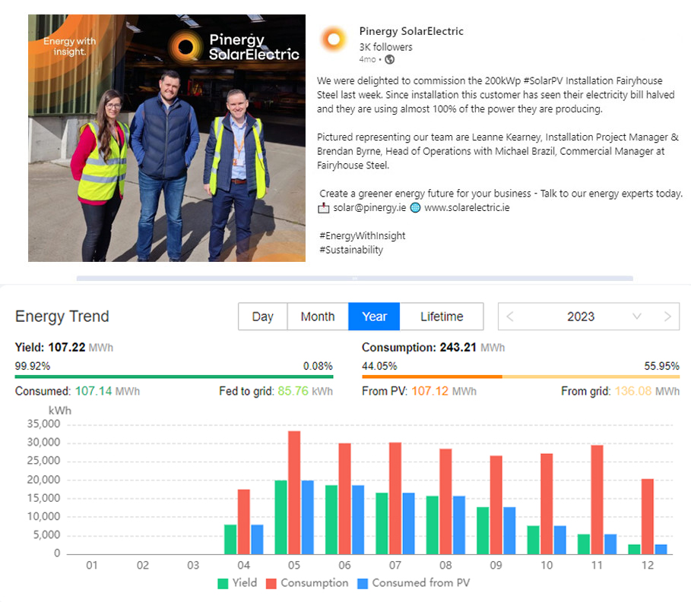Click the orange From PV consumption bar
This screenshot has width=691, height=602.
432,377
